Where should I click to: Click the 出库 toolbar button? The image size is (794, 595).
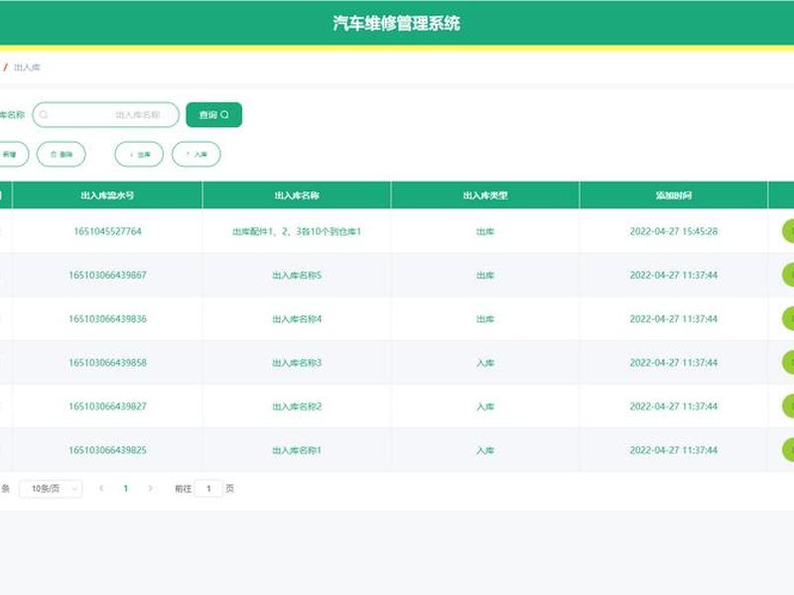coord(139,155)
